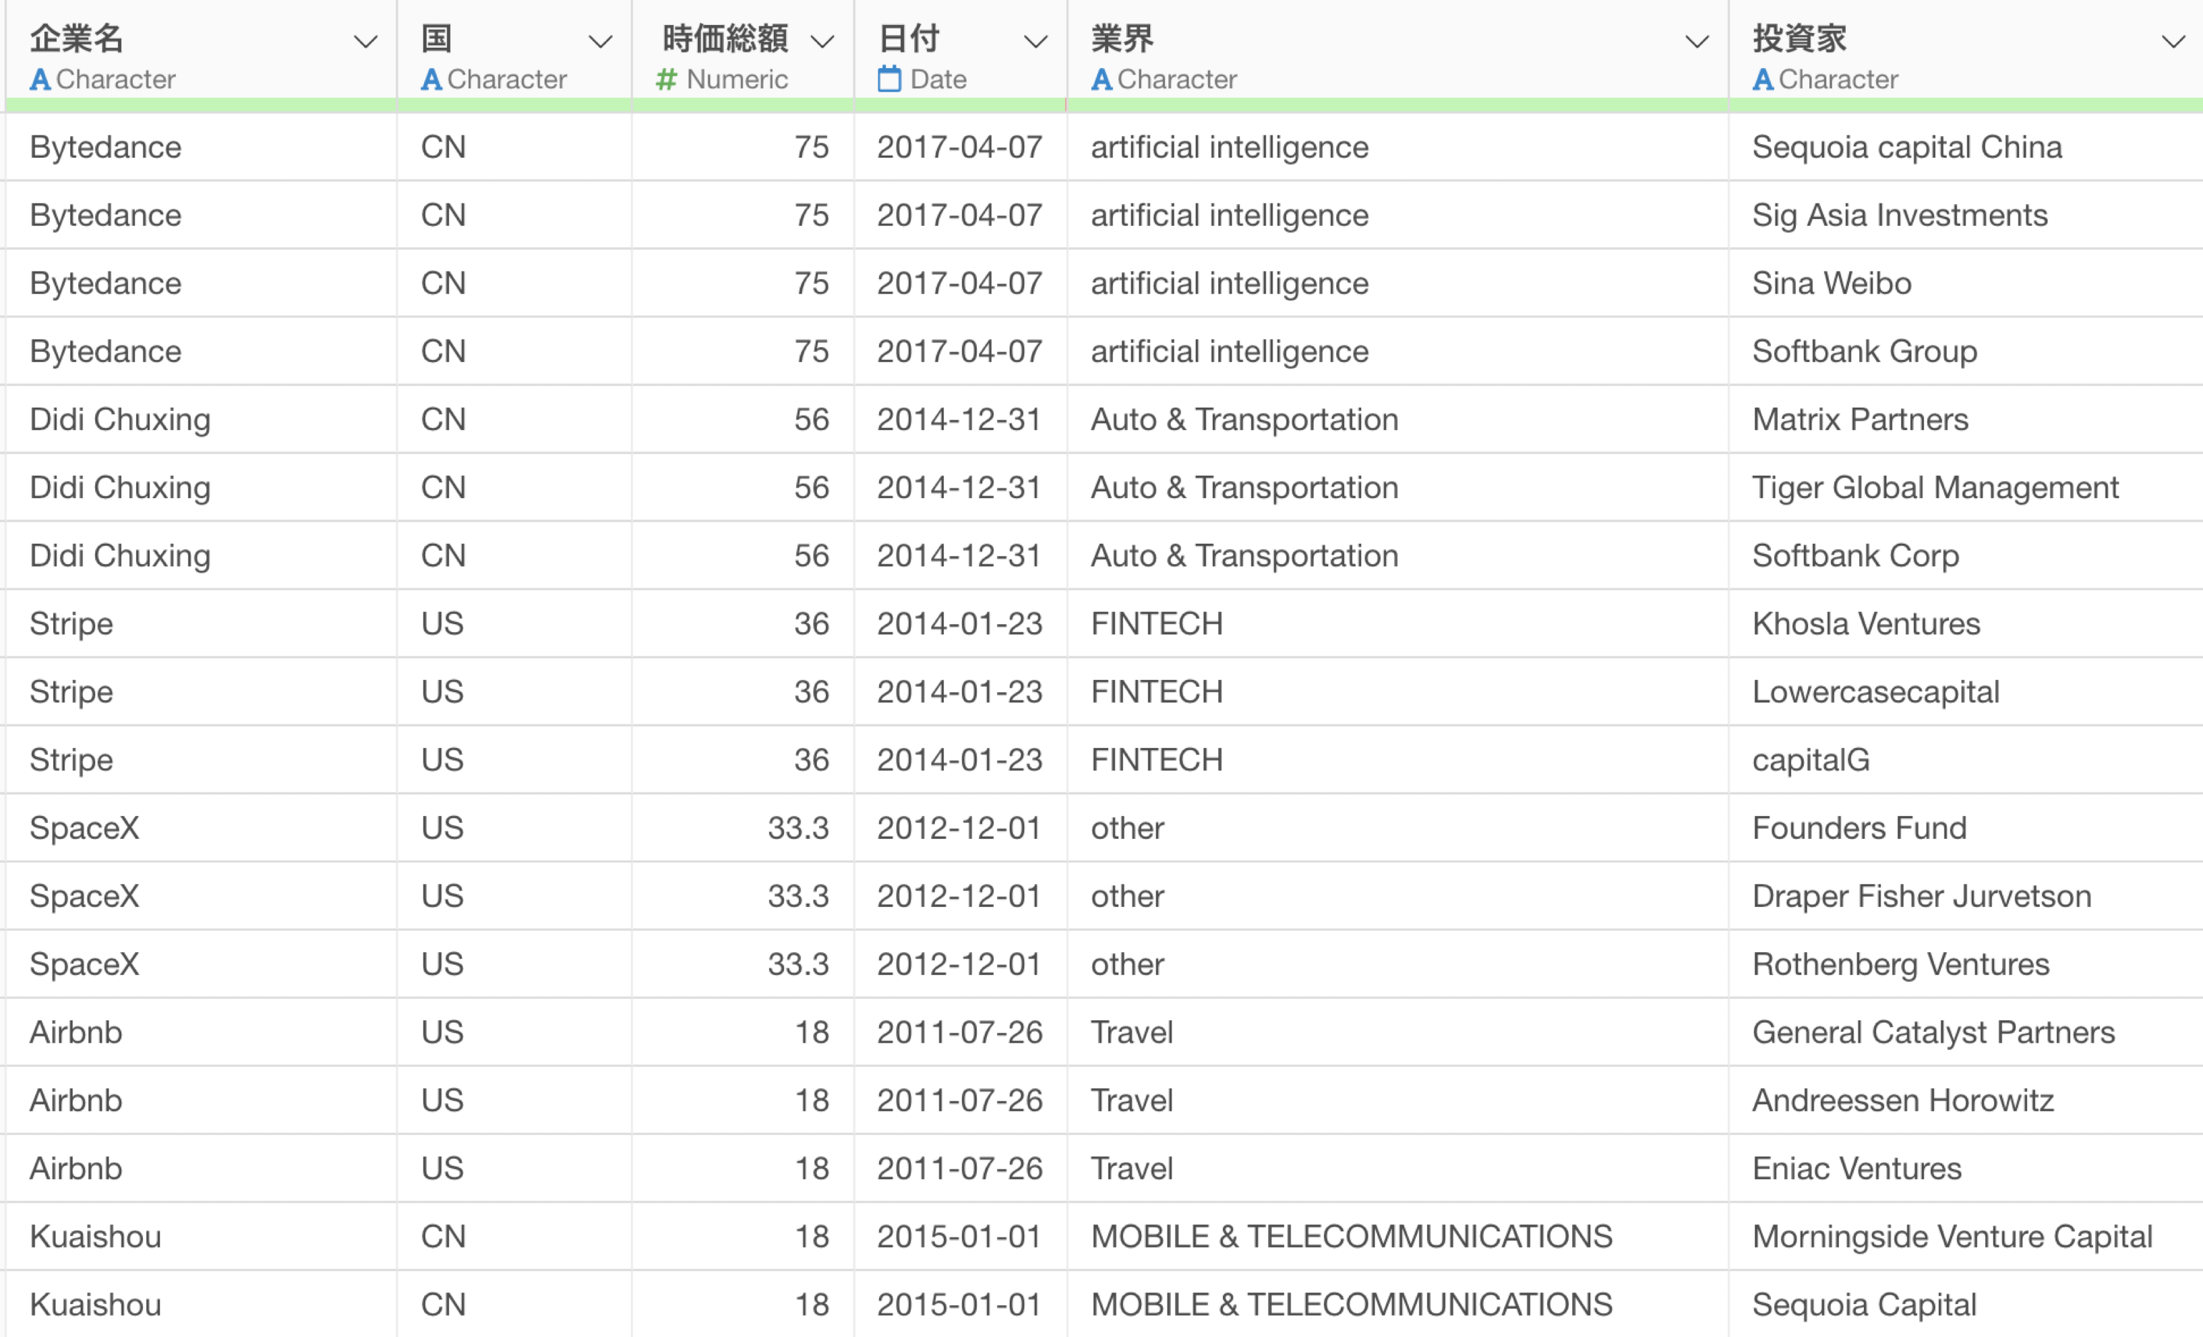Click the Eniac Ventures cell

click(1965, 1168)
